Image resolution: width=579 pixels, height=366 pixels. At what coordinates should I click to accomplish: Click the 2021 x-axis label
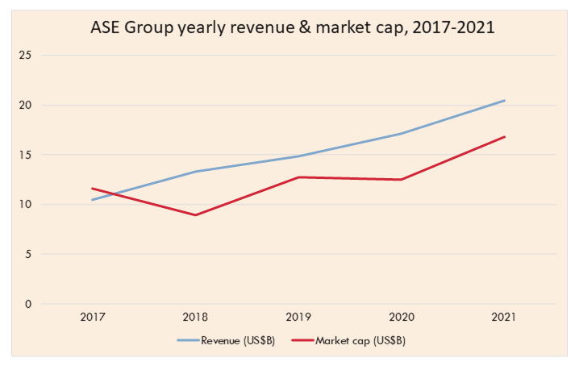(504, 317)
